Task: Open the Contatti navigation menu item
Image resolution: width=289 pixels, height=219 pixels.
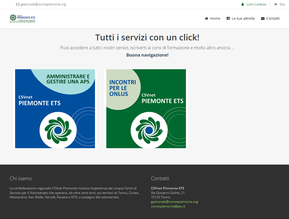Action: (x=273, y=18)
